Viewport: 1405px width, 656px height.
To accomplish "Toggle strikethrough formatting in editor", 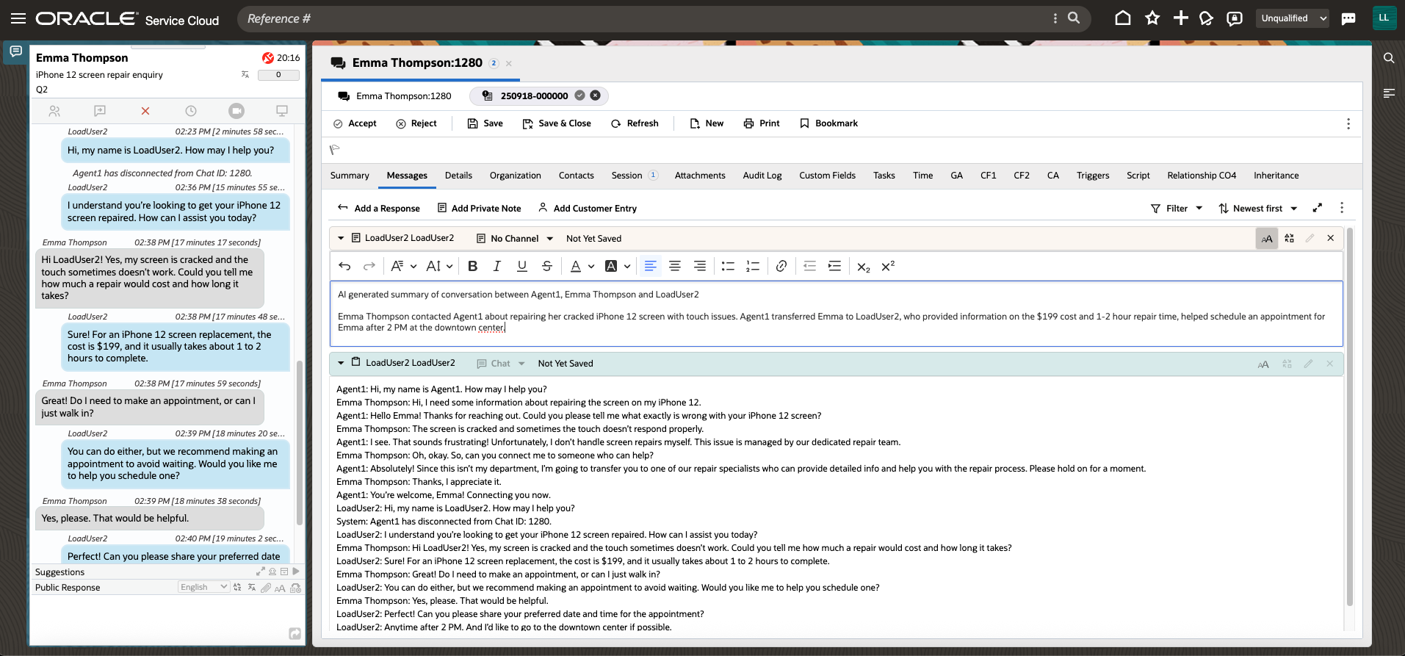I will (546, 266).
